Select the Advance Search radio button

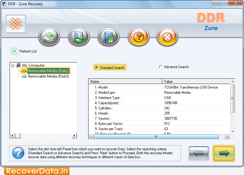coord(161,67)
